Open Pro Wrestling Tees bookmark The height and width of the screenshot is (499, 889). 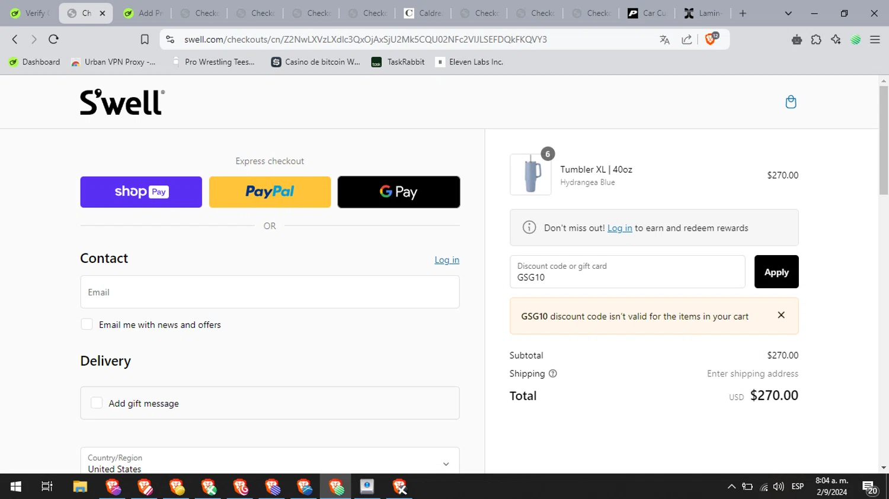[x=213, y=62]
